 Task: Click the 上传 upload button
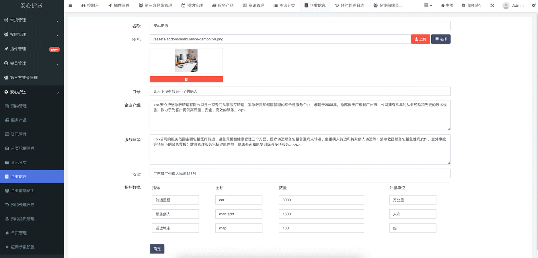tap(420, 39)
